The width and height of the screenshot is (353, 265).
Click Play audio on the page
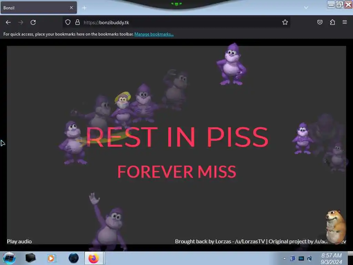point(19,241)
